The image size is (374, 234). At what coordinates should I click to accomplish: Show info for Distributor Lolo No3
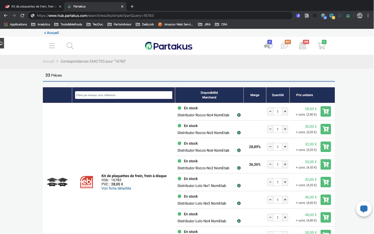[239, 203]
